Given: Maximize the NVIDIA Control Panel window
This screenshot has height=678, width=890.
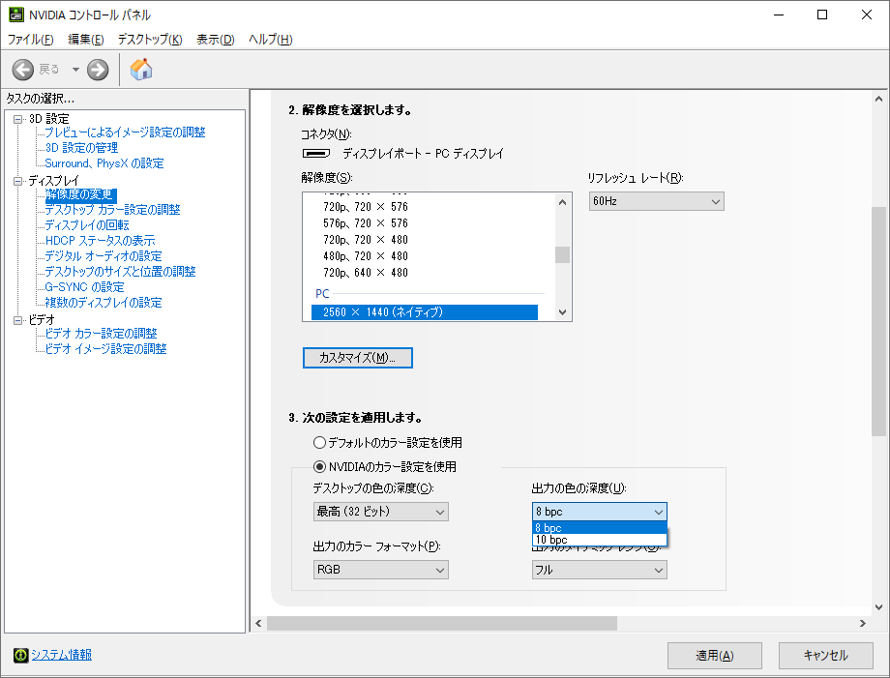Looking at the screenshot, I should [x=822, y=15].
